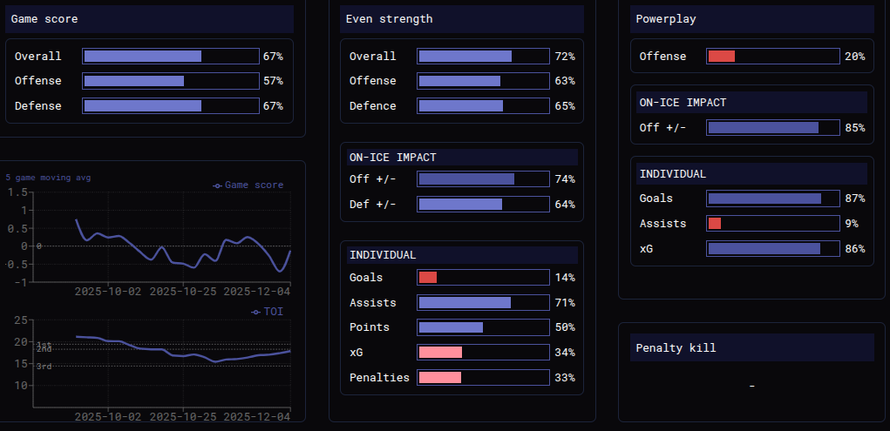Screen dimensions: 890x431
Task: Select the Game score Overall percentile bar
Action: [171, 56]
